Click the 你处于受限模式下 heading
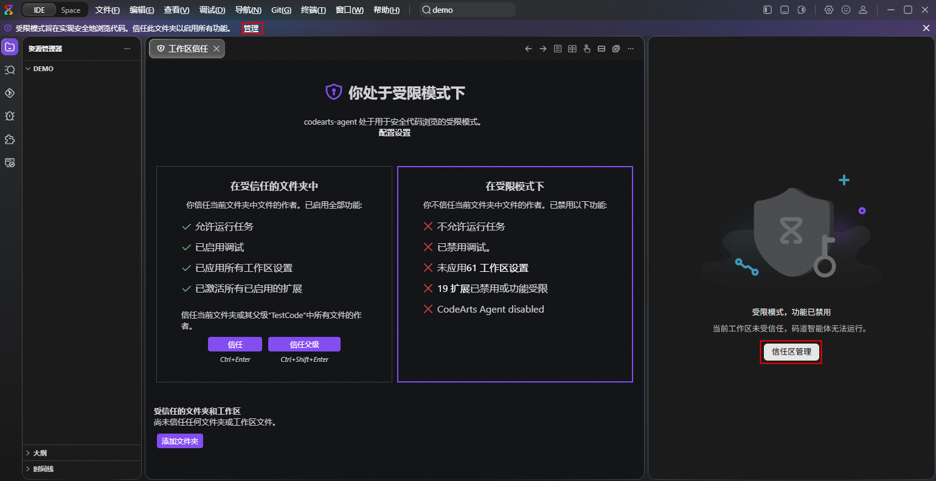The image size is (936, 481). [x=407, y=93]
